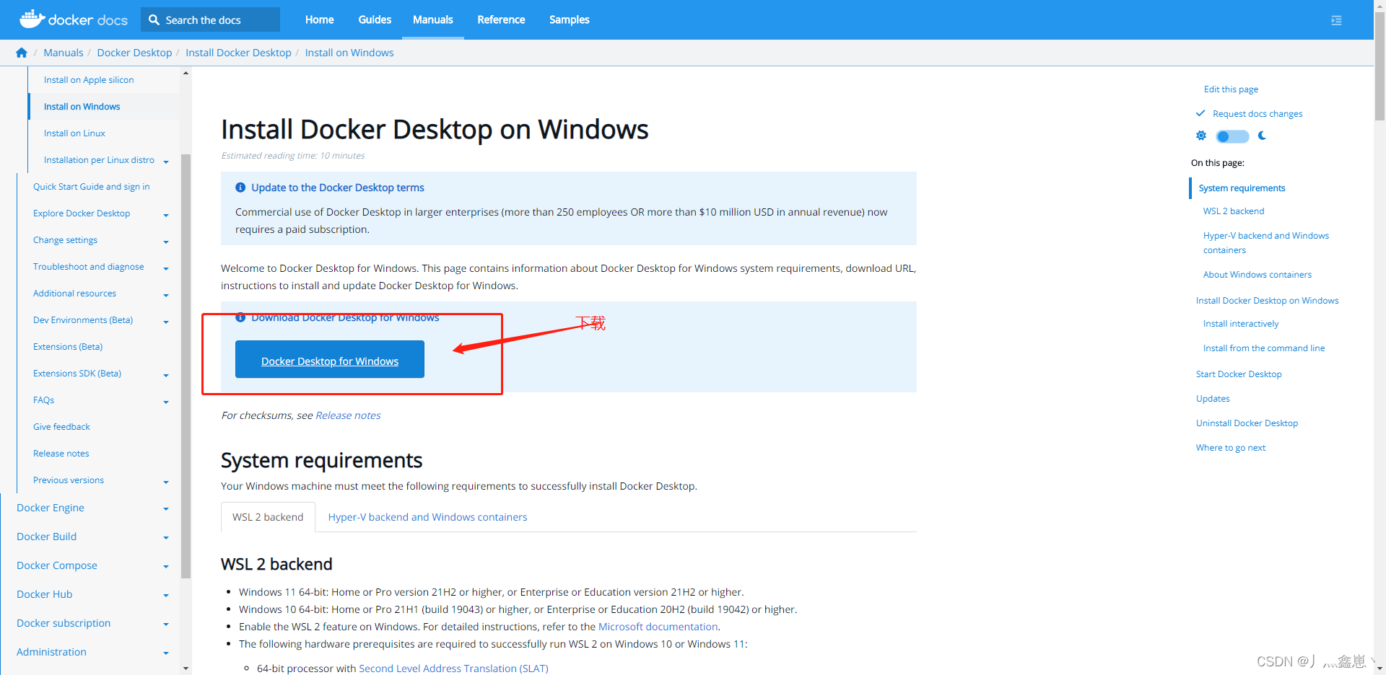Click the search magnifier icon

pos(154,19)
